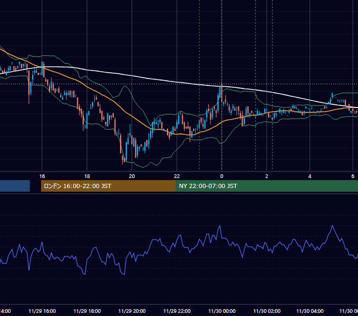Click the hour label 2 on time axis
Viewport: 358px width, 316px height.
(x=267, y=176)
